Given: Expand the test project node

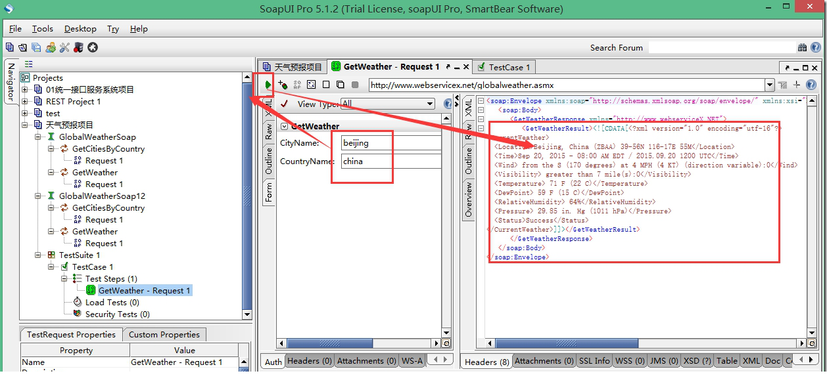Looking at the screenshot, I should (x=25, y=114).
